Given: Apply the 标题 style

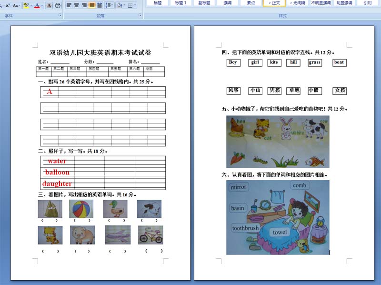Looking at the screenshot, I should (x=158, y=3).
